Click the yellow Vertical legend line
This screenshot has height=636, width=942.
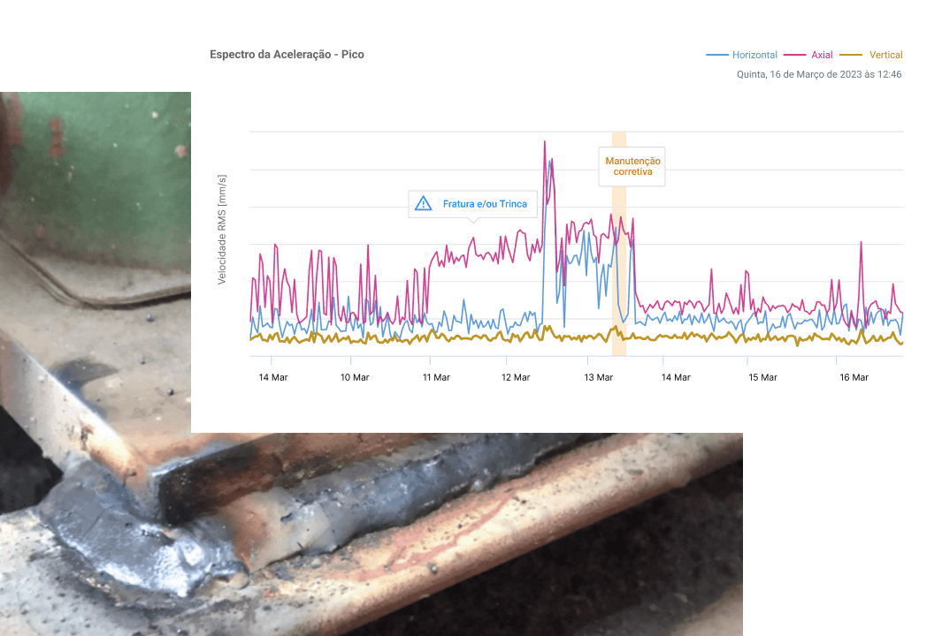point(852,55)
